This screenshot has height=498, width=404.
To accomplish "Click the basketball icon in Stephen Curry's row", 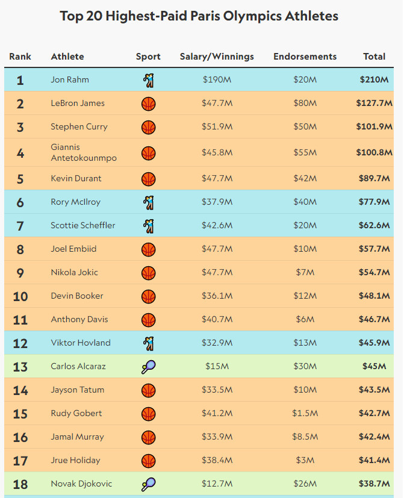I will pos(148,127).
